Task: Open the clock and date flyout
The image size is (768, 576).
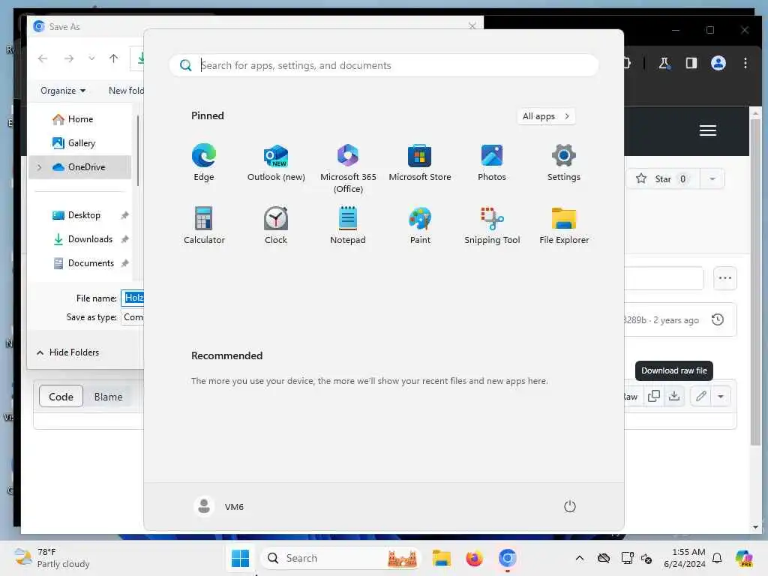Action: click(x=685, y=558)
